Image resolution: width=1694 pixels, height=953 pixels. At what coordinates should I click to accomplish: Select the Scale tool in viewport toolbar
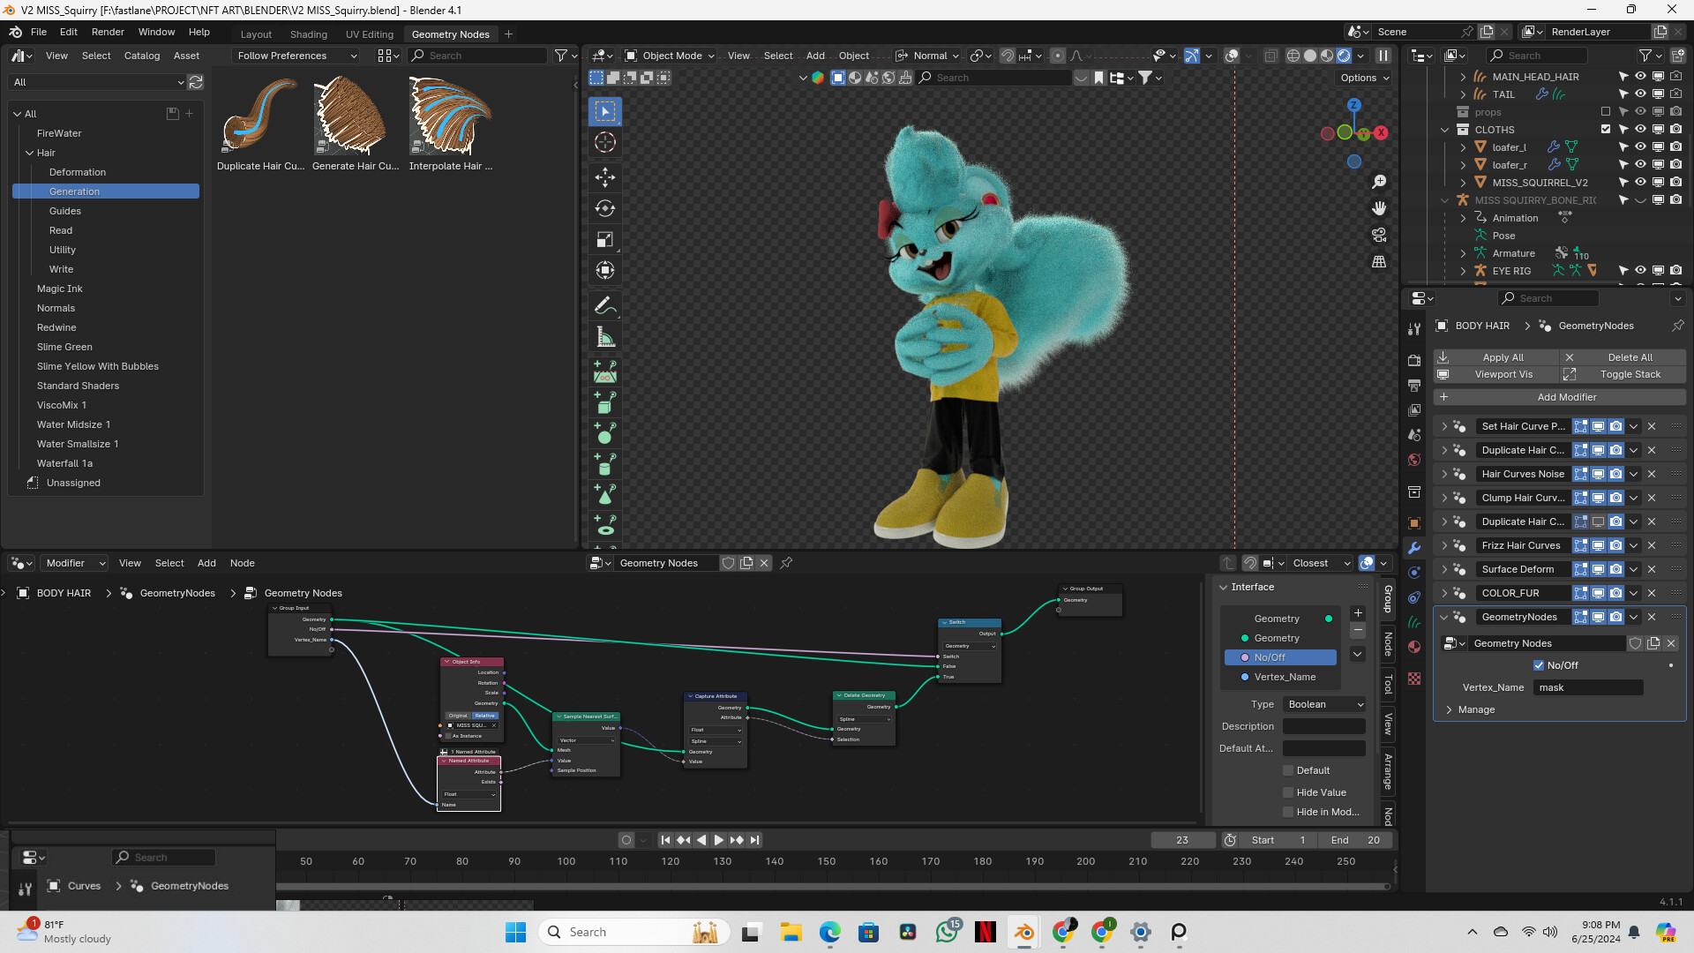pos(605,239)
